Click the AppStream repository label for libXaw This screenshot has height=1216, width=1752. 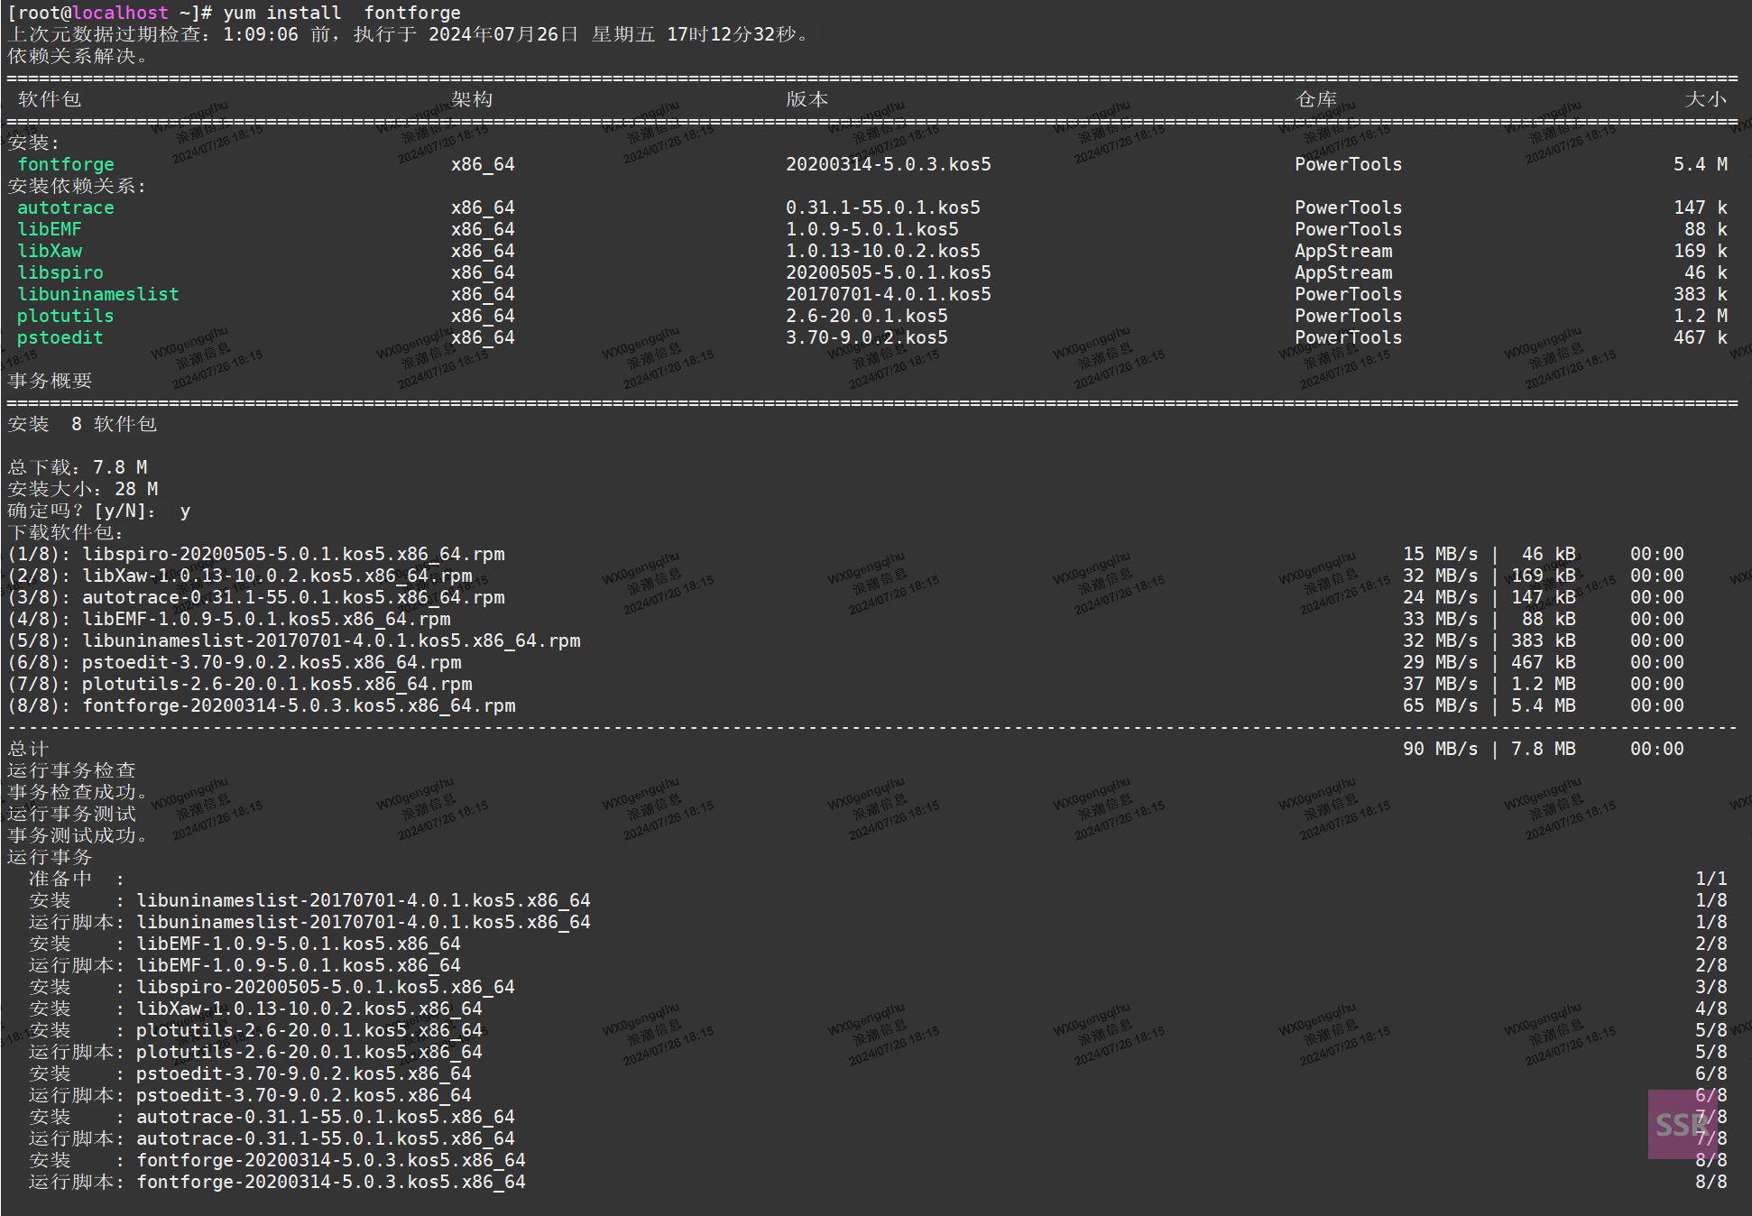click(x=1343, y=251)
